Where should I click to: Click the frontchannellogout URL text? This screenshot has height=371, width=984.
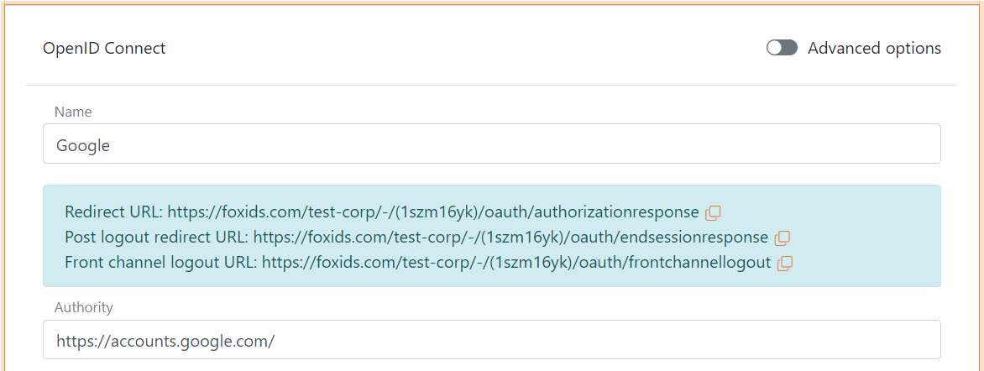[x=516, y=262]
